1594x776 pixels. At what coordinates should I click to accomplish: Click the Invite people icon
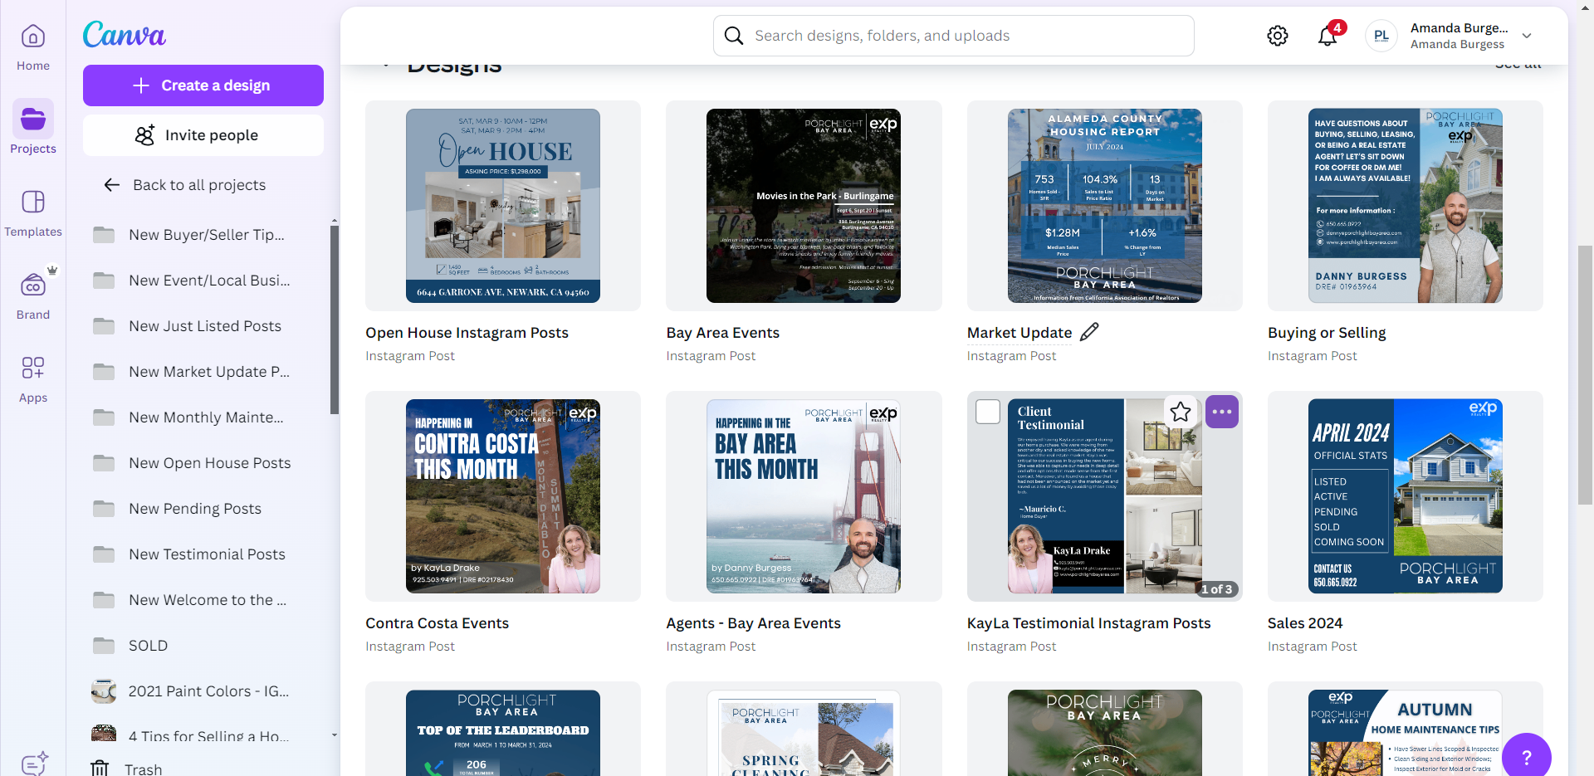coord(145,135)
